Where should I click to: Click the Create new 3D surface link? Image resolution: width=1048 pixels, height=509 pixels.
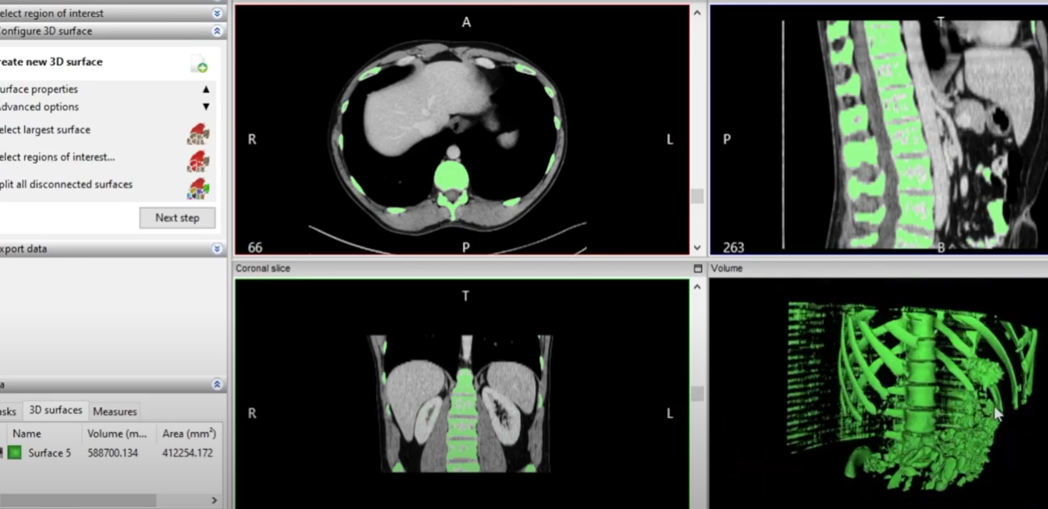point(51,62)
